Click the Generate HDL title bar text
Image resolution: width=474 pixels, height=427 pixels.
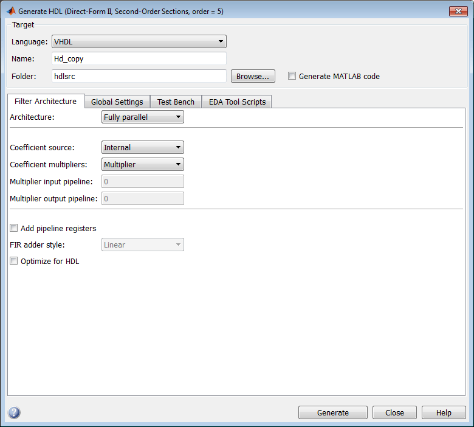coord(121,12)
